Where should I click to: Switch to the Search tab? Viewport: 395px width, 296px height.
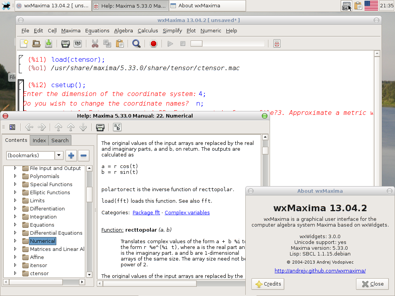tap(60, 140)
